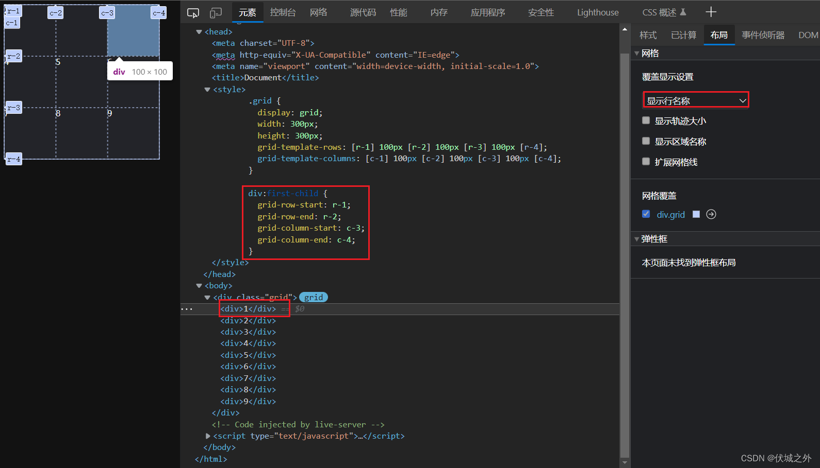This screenshot has height=468, width=820.
Task: Toggle device emulation toolbar icon
Action: coord(216,13)
